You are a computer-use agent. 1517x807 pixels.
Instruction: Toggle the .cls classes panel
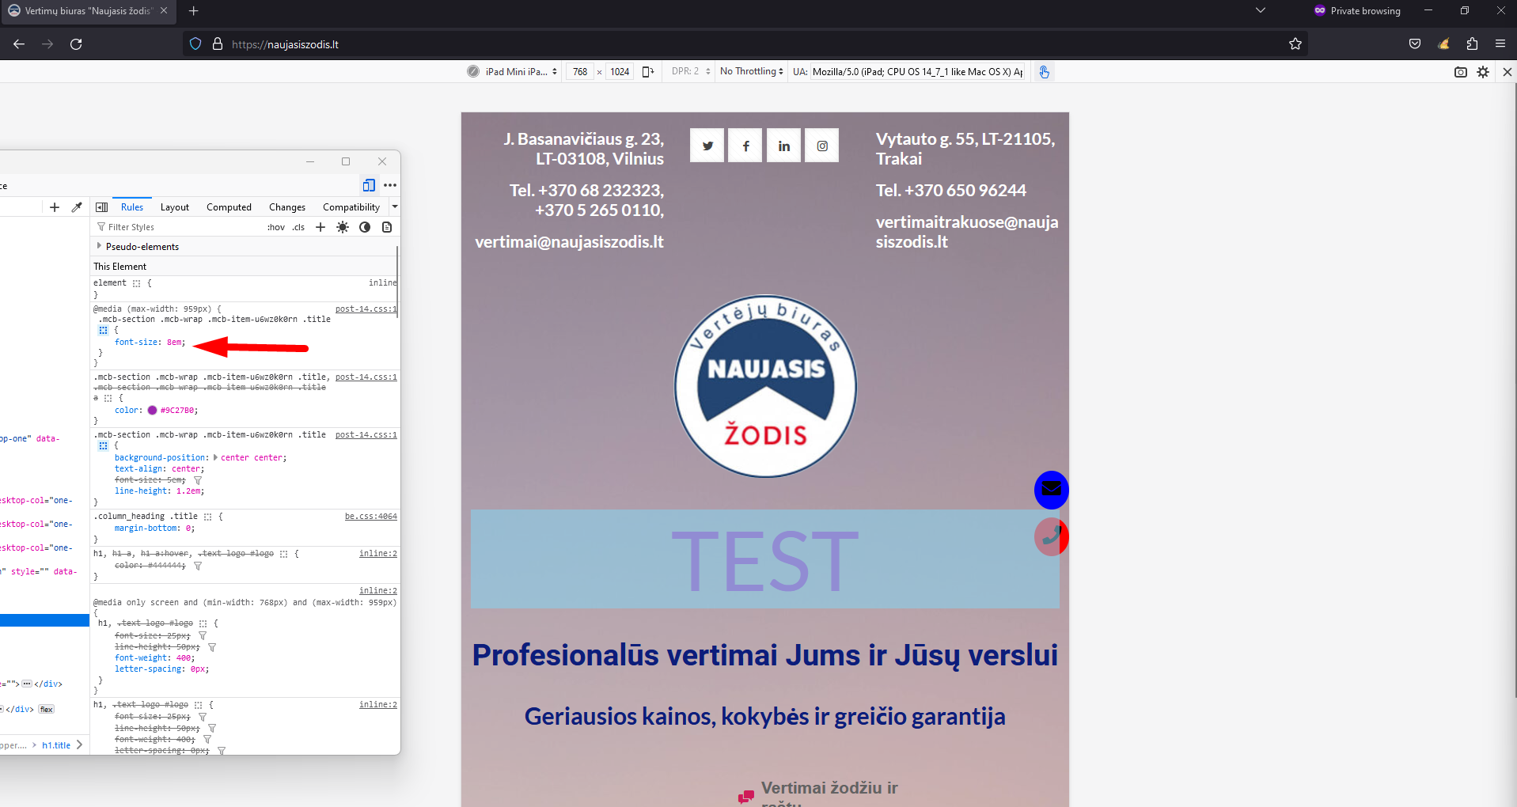298,227
